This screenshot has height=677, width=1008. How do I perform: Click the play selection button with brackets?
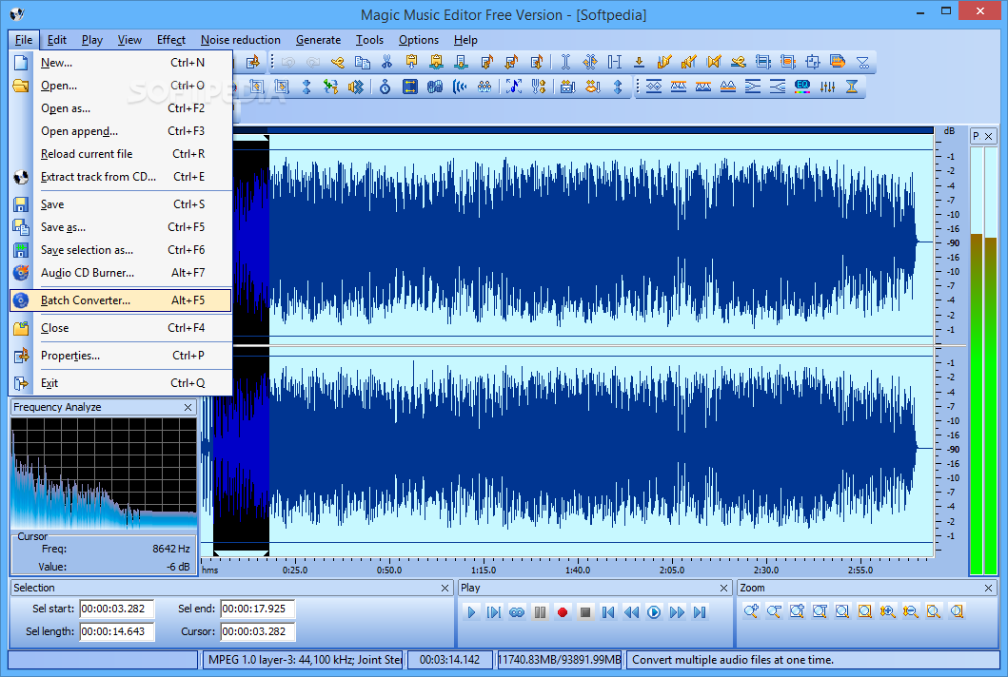coord(494,612)
